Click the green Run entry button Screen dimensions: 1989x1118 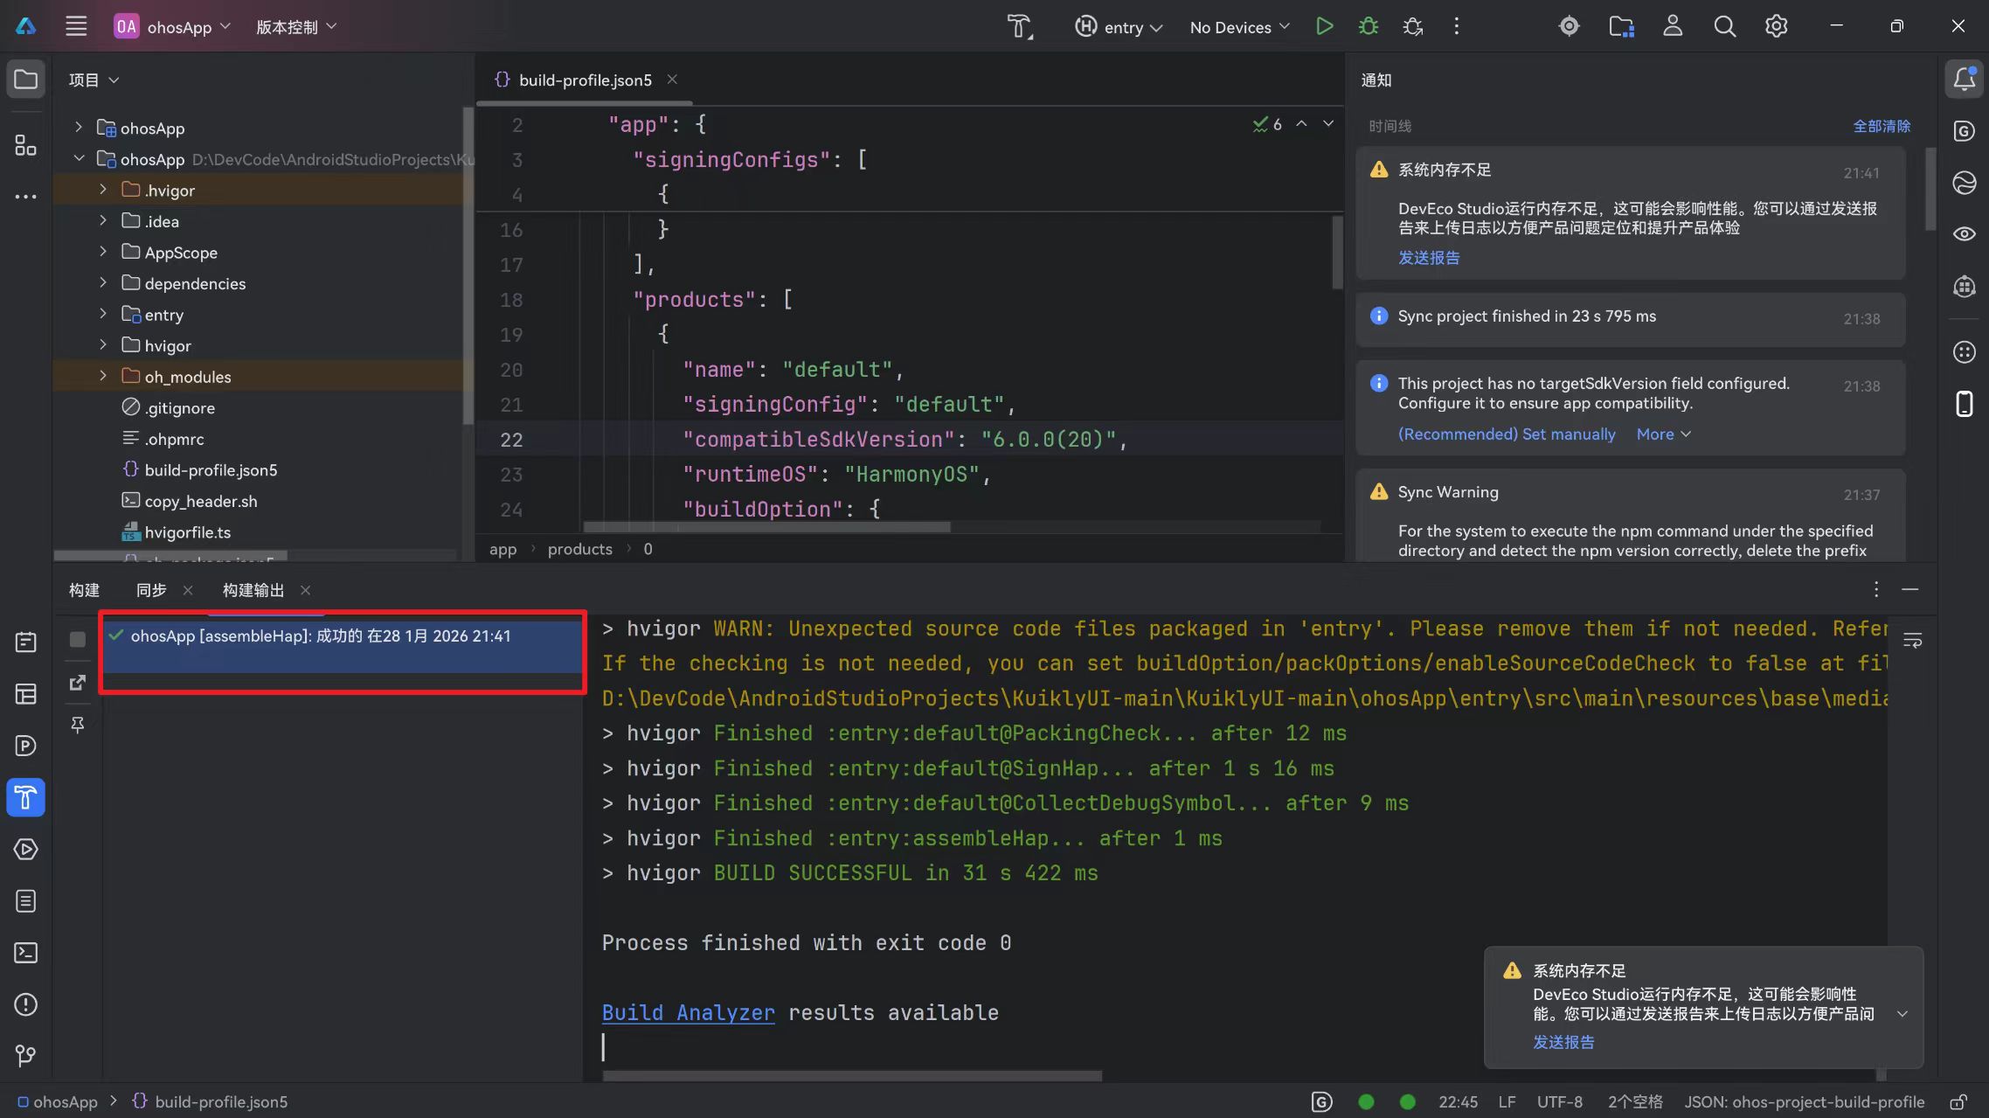click(x=1324, y=26)
